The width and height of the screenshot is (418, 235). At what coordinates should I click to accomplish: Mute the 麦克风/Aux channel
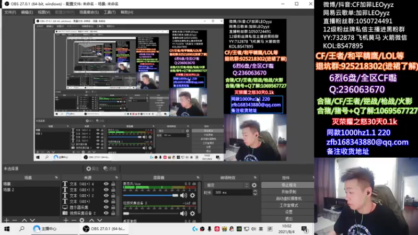click(183, 195)
